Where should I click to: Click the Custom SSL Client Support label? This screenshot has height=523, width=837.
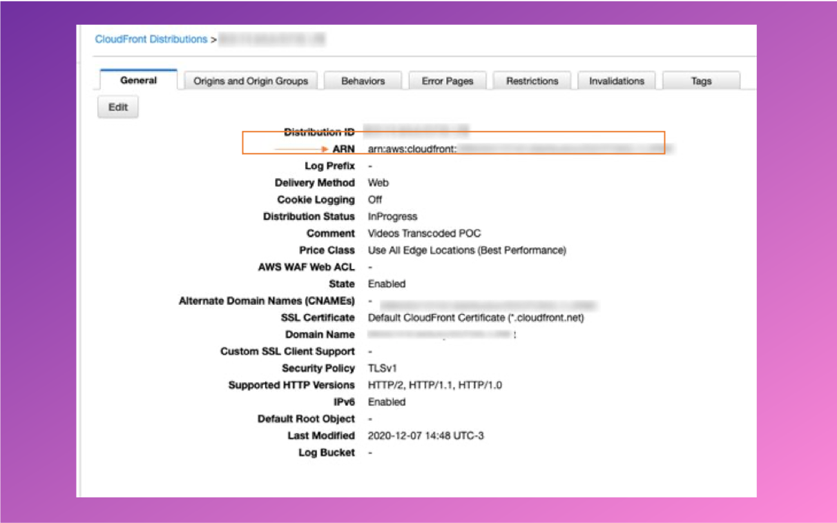click(287, 352)
